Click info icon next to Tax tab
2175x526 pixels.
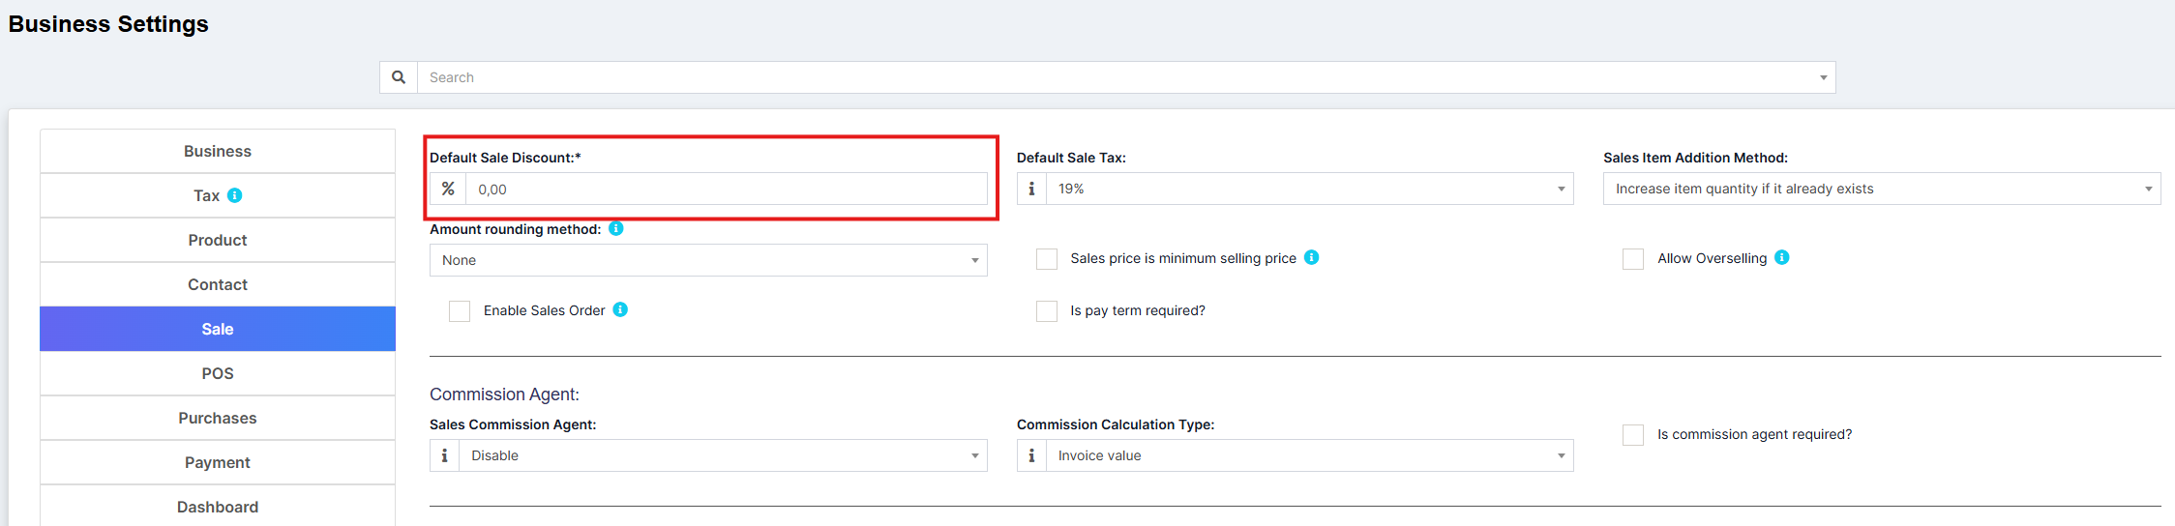click(x=234, y=195)
